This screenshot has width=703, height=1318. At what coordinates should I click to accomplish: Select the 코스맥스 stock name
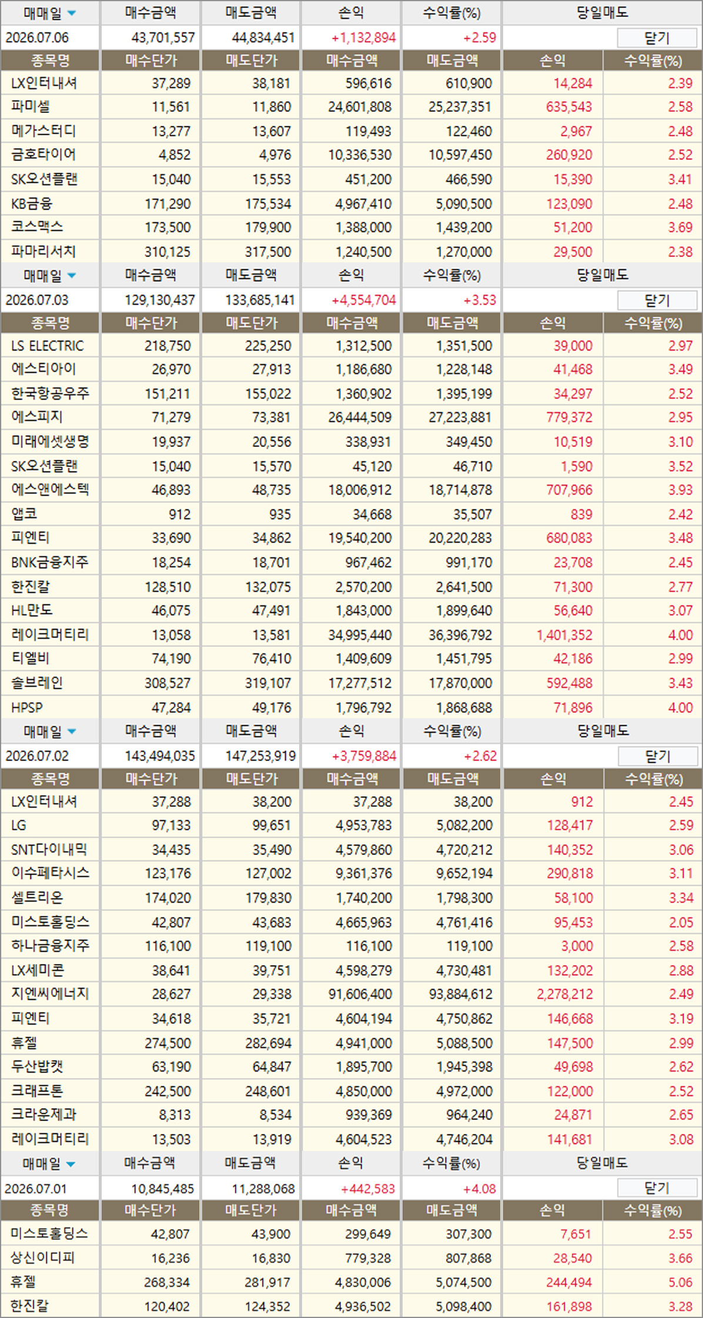click(37, 227)
